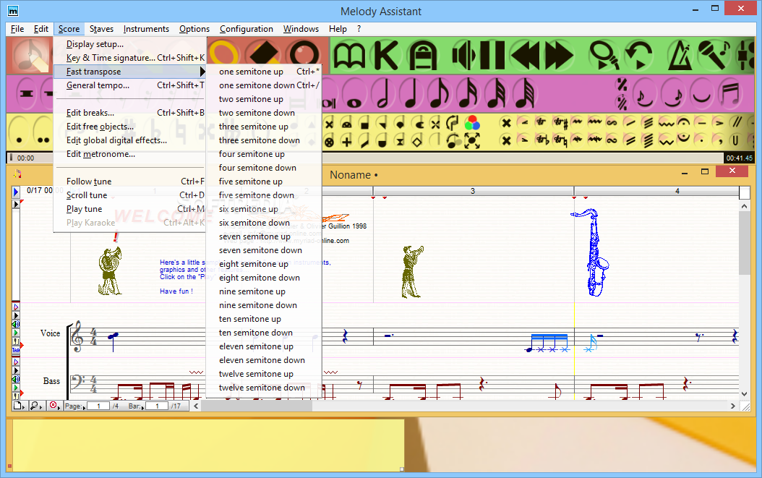
Task: Select General tempo... menu entry
Action: pyautogui.click(x=130, y=85)
